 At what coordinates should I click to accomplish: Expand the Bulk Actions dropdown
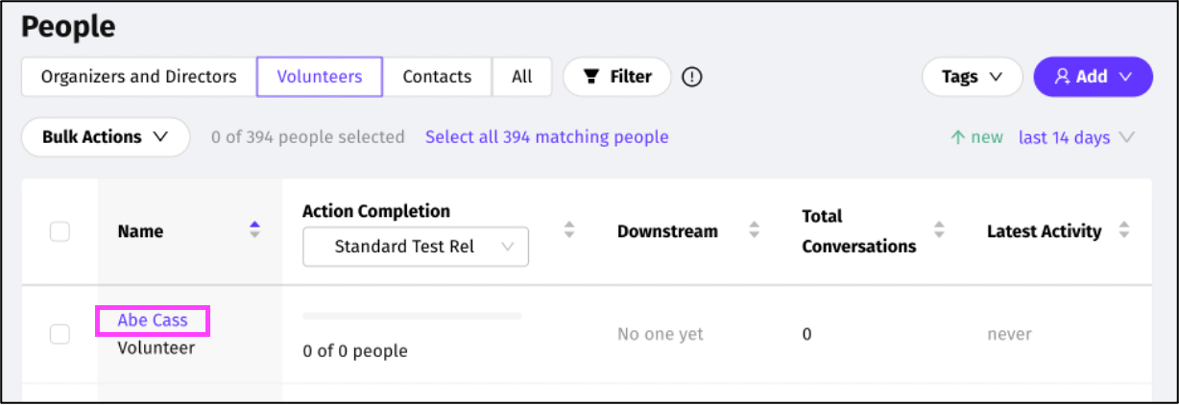(x=105, y=137)
